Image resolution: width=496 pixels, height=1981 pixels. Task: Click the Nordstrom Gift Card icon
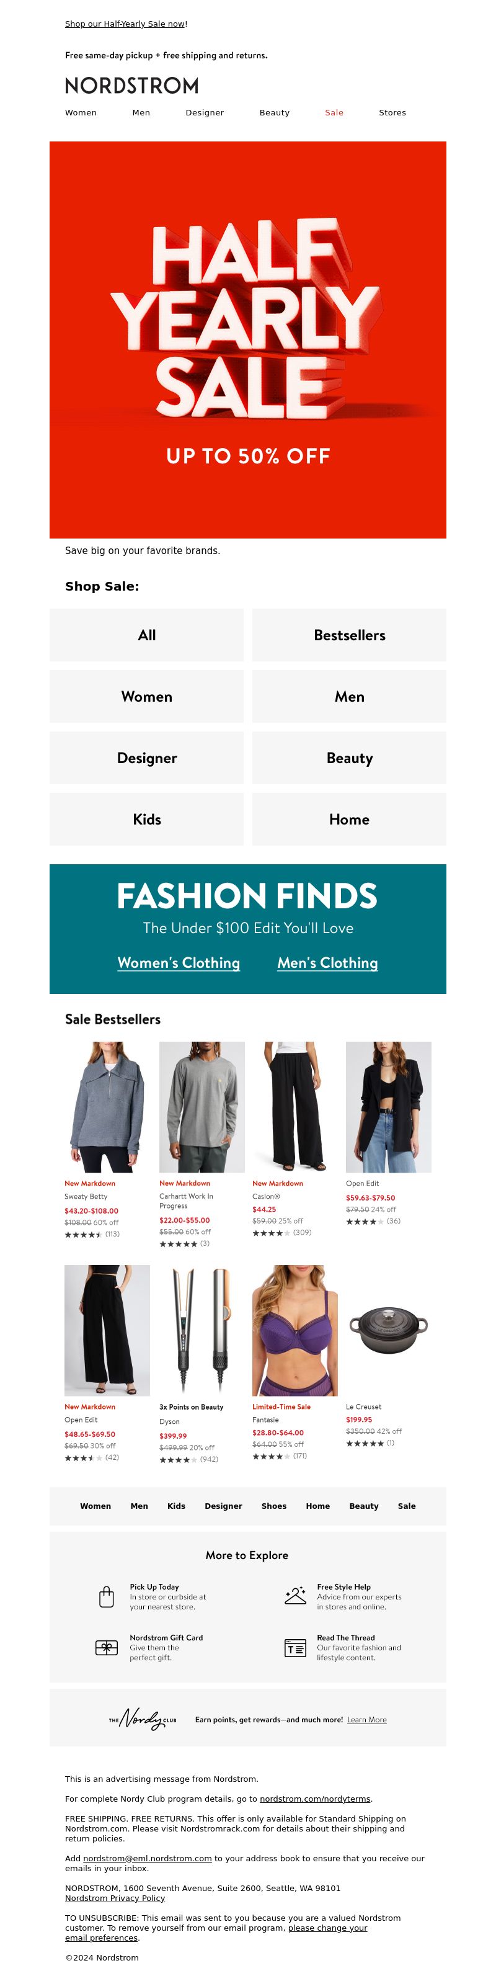pos(107,1647)
